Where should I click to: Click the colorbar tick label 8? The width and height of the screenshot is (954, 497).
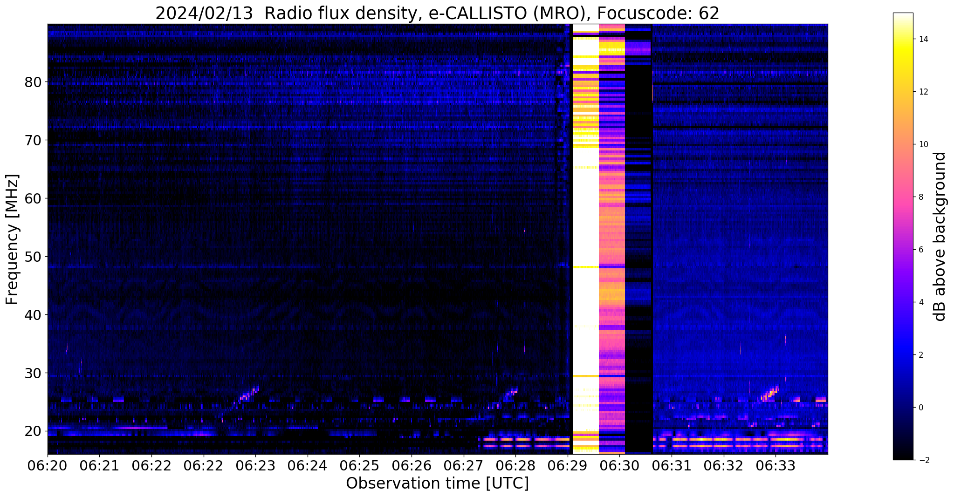pos(920,197)
